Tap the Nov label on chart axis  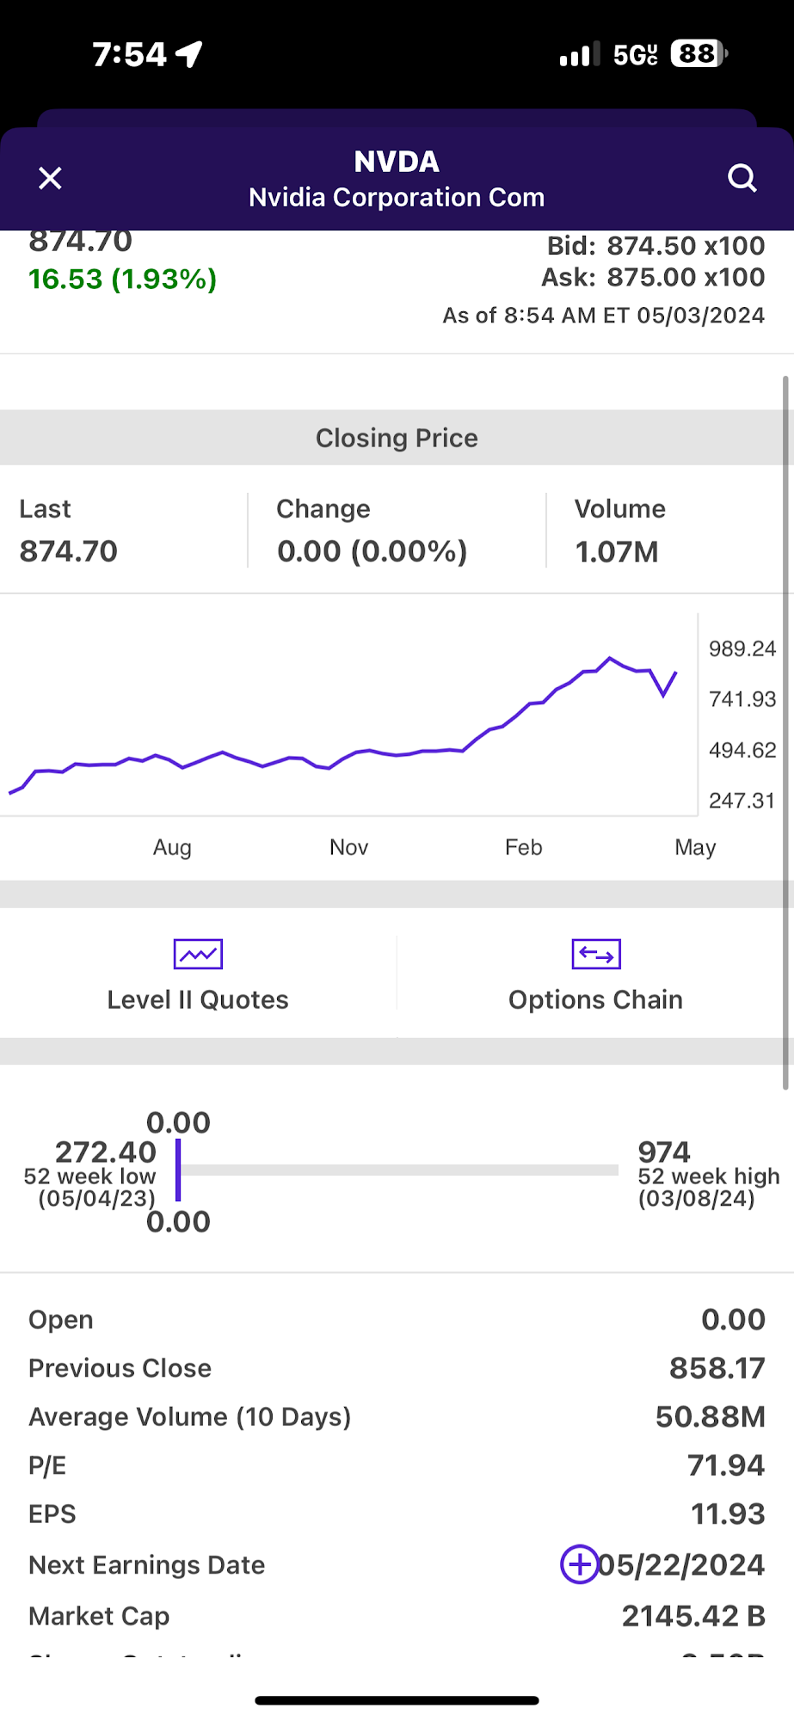pyautogui.click(x=348, y=847)
